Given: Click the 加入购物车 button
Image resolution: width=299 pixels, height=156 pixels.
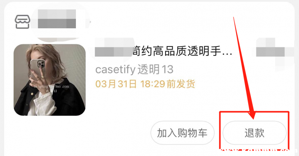Looking at the screenshot, I should [182, 133].
